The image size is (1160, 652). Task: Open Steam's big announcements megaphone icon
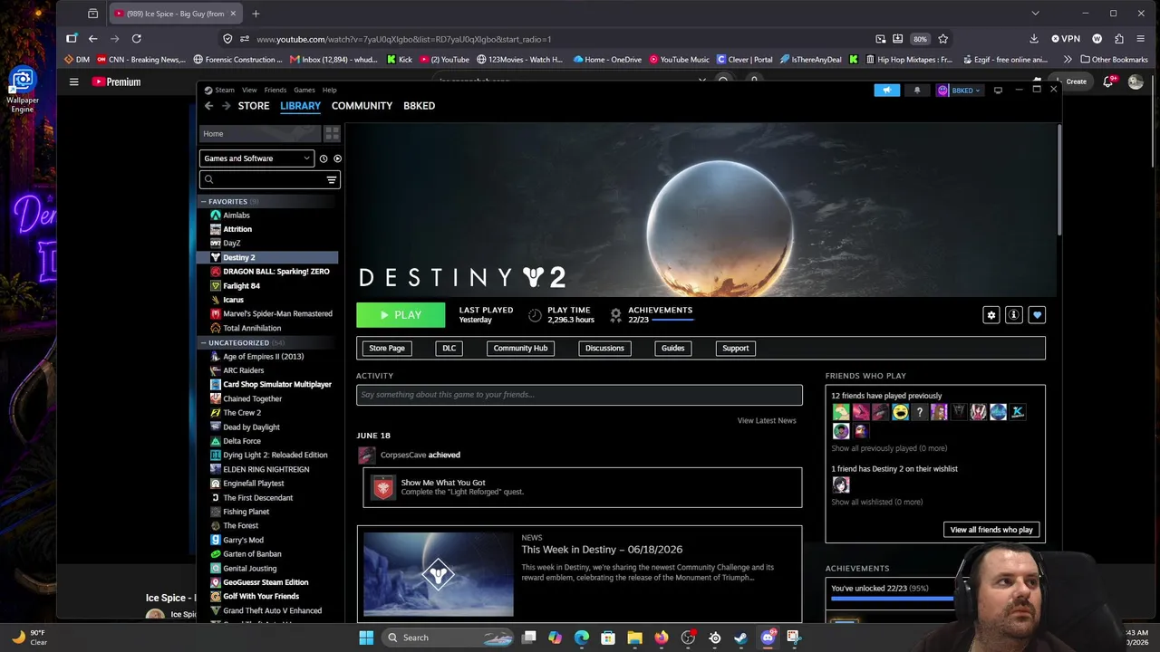point(886,91)
